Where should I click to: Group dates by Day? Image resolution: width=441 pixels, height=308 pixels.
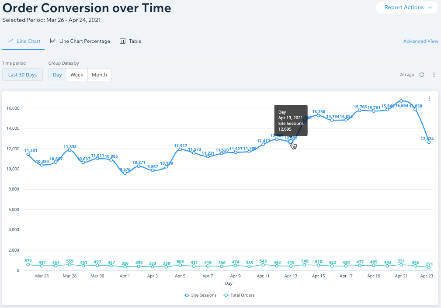(57, 75)
